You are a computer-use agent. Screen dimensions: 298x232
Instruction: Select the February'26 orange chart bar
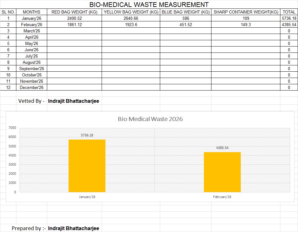(222, 172)
